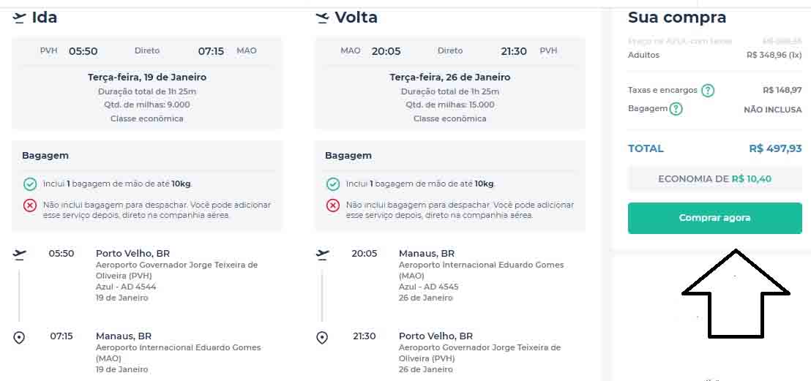Click the plane icon beside 20:05 Manaus

click(322, 254)
